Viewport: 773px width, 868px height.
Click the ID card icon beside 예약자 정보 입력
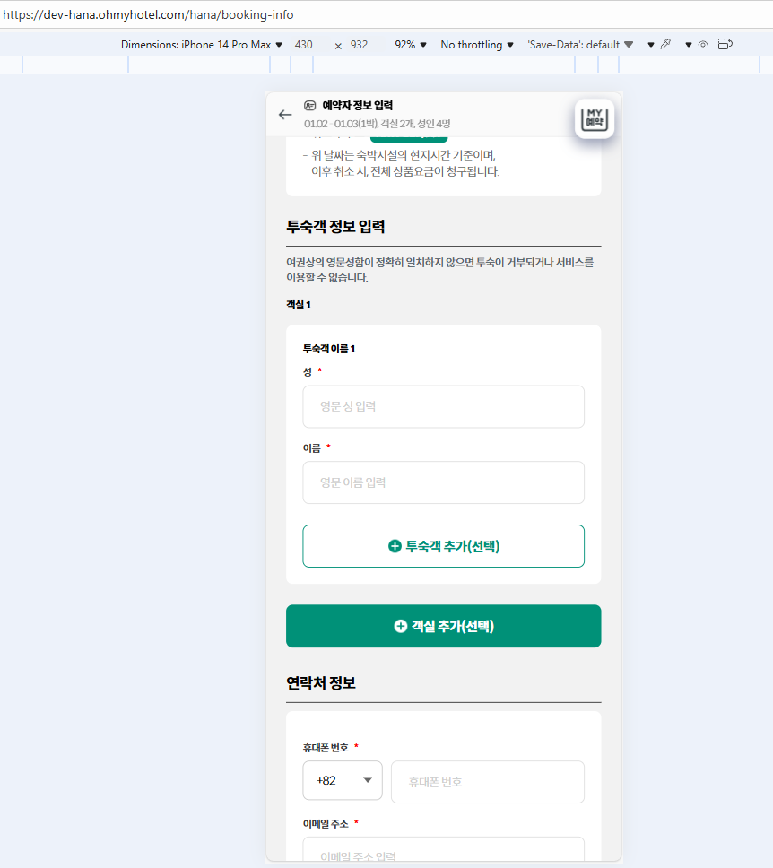(310, 105)
